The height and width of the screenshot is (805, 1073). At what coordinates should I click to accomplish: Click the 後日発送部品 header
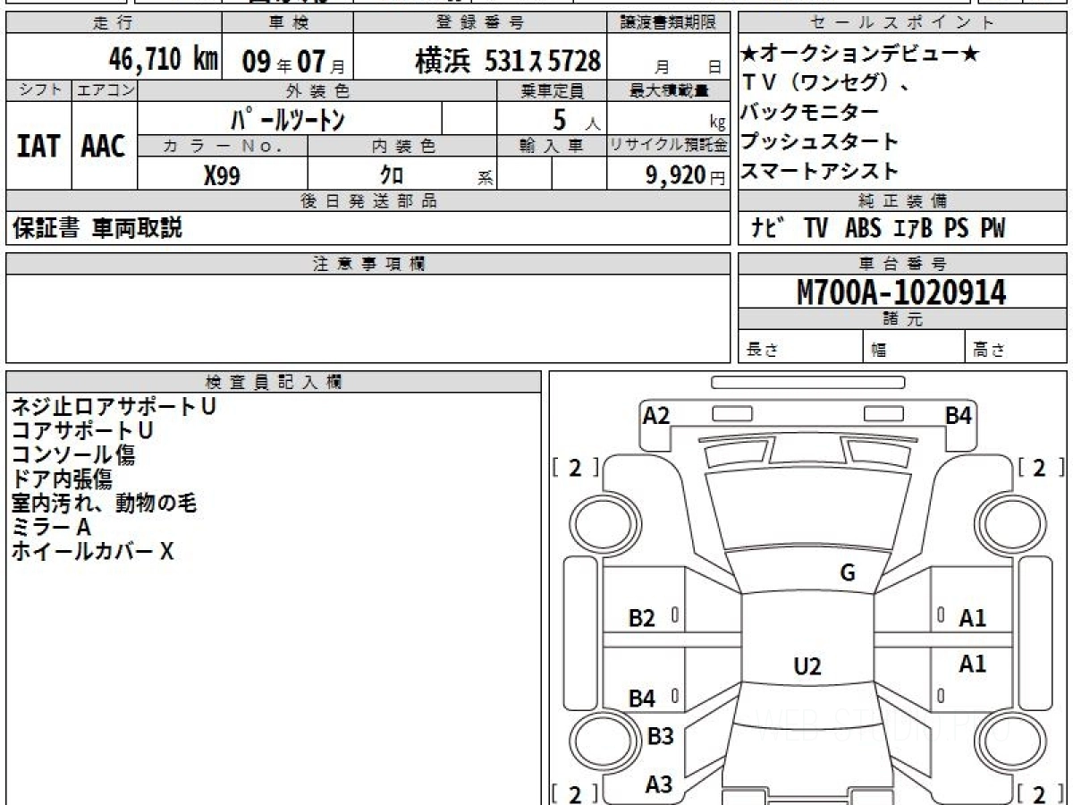pyautogui.click(x=368, y=201)
